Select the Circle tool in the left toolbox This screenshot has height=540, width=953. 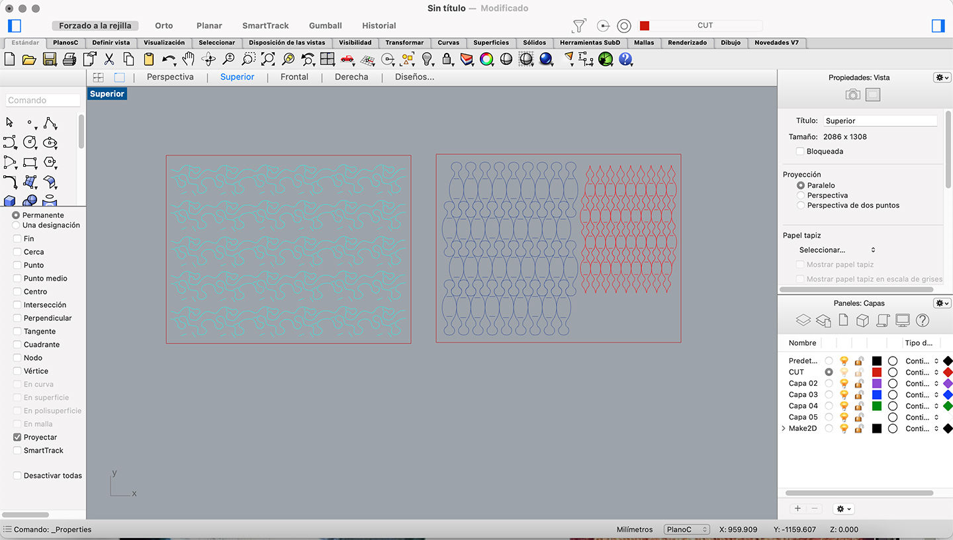click(x=30, y=142)
